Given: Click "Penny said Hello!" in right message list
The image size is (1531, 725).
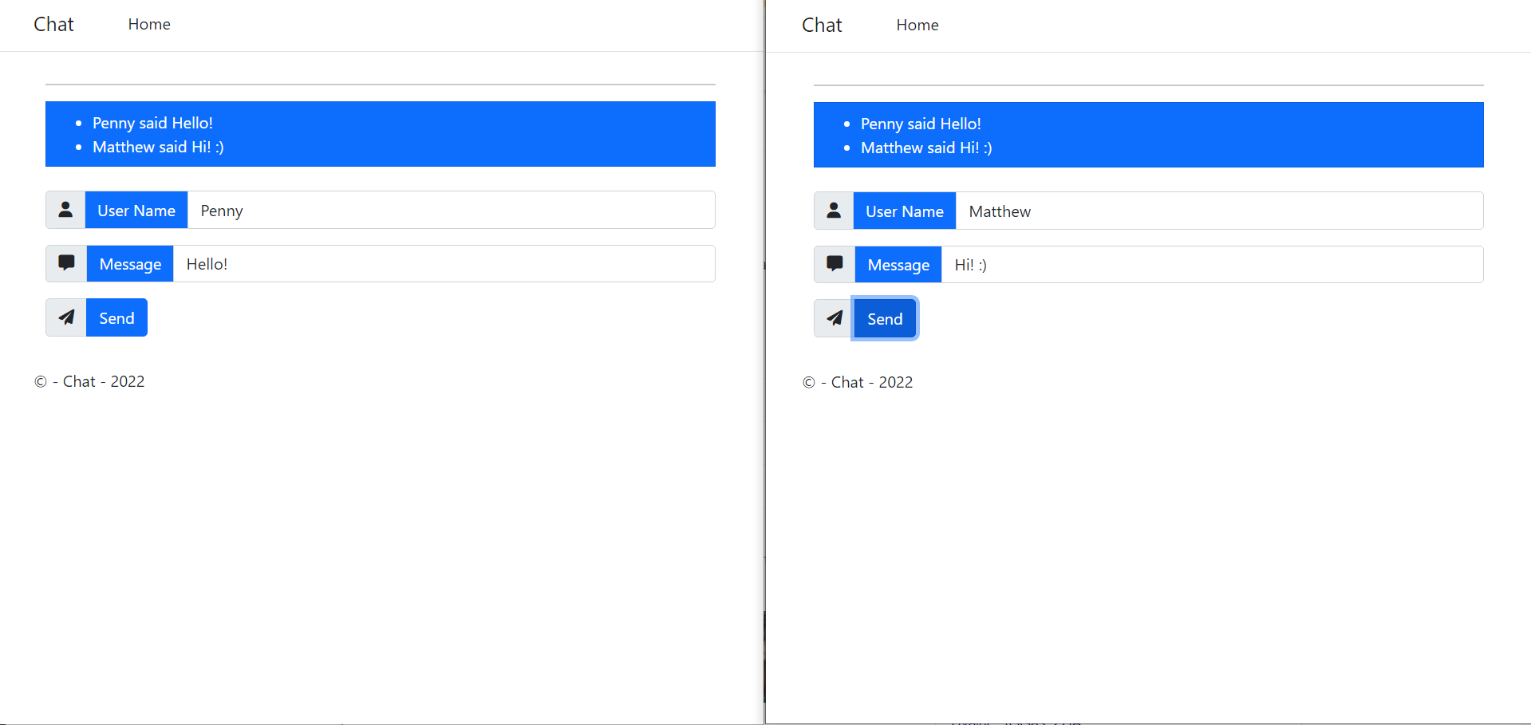Looking at the screenshot, I should tap(921, 124).
